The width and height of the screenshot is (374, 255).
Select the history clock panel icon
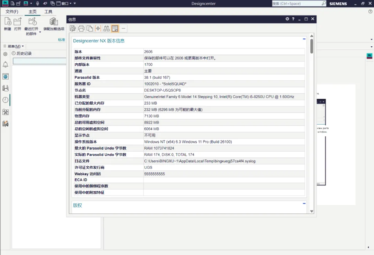pos(5,100)
